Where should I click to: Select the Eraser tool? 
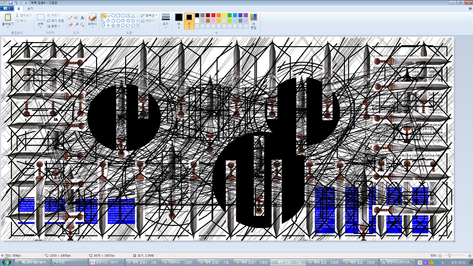(x=71, y=25)
